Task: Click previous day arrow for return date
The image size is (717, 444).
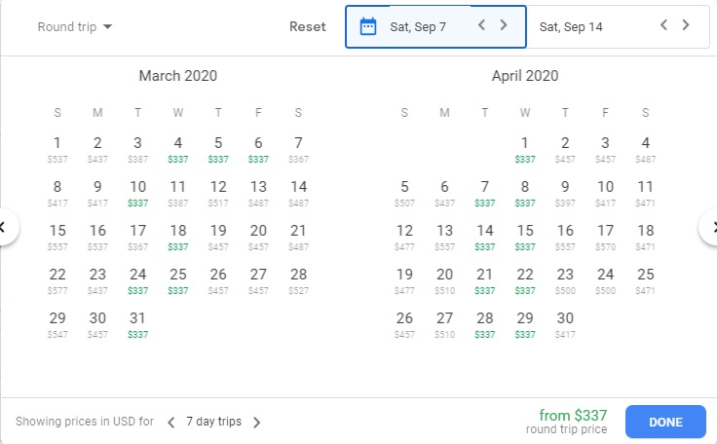Action: click(663, 25)
